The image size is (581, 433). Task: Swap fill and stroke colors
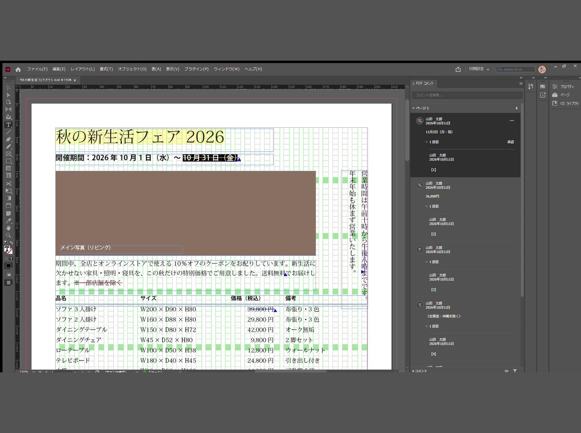[x=11, y=243]
